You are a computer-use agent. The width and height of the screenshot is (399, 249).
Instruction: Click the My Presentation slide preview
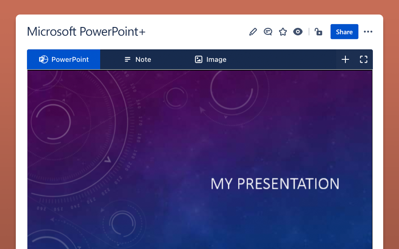tap(200, 159)
